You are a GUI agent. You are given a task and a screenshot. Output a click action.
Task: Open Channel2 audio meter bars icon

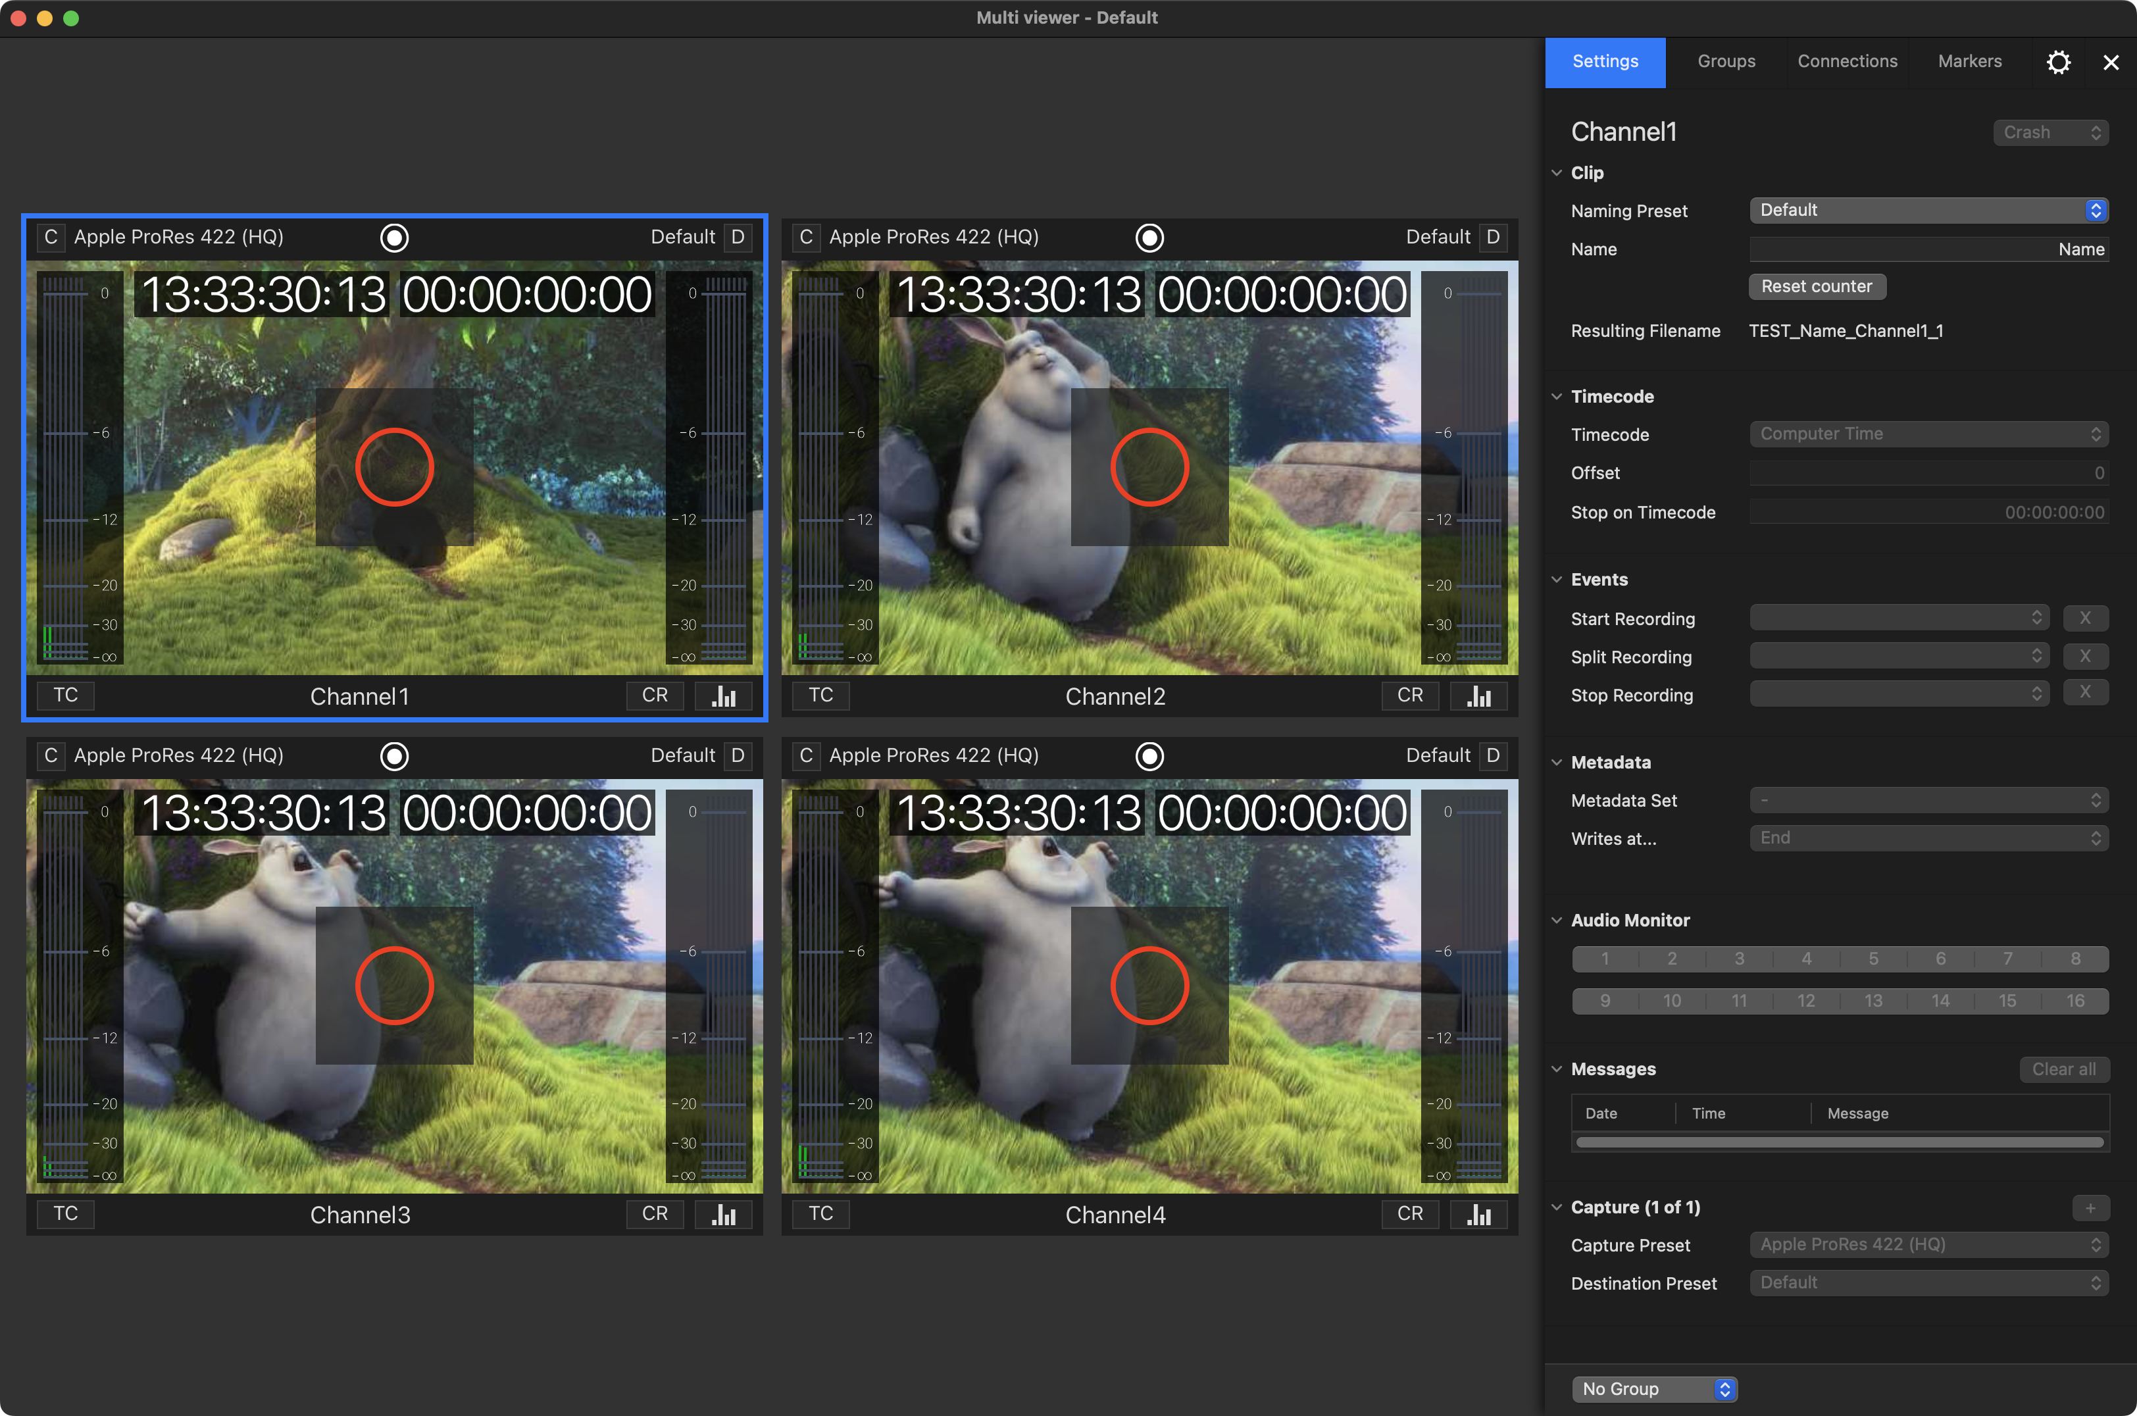(x=1479, y=695)
